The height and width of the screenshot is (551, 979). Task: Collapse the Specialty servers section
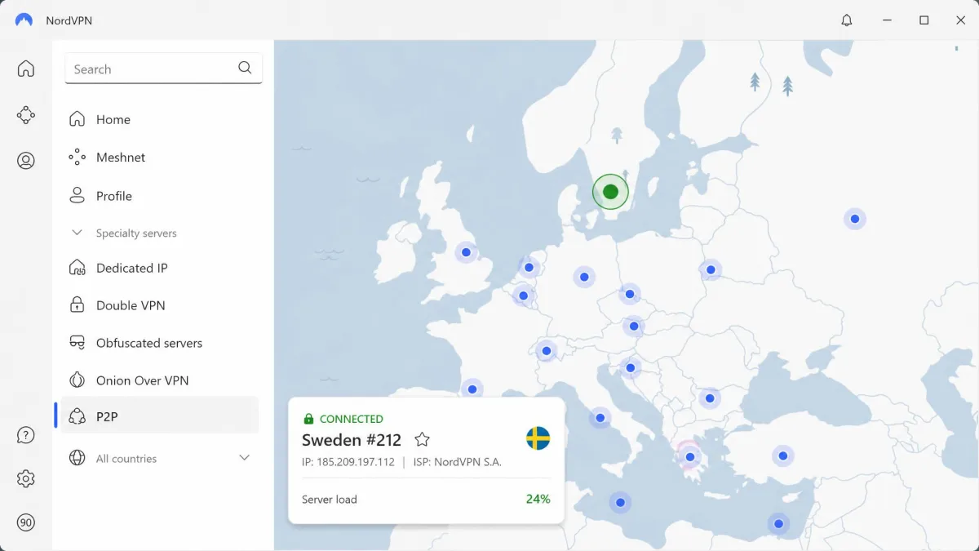(x=78, y=233)
